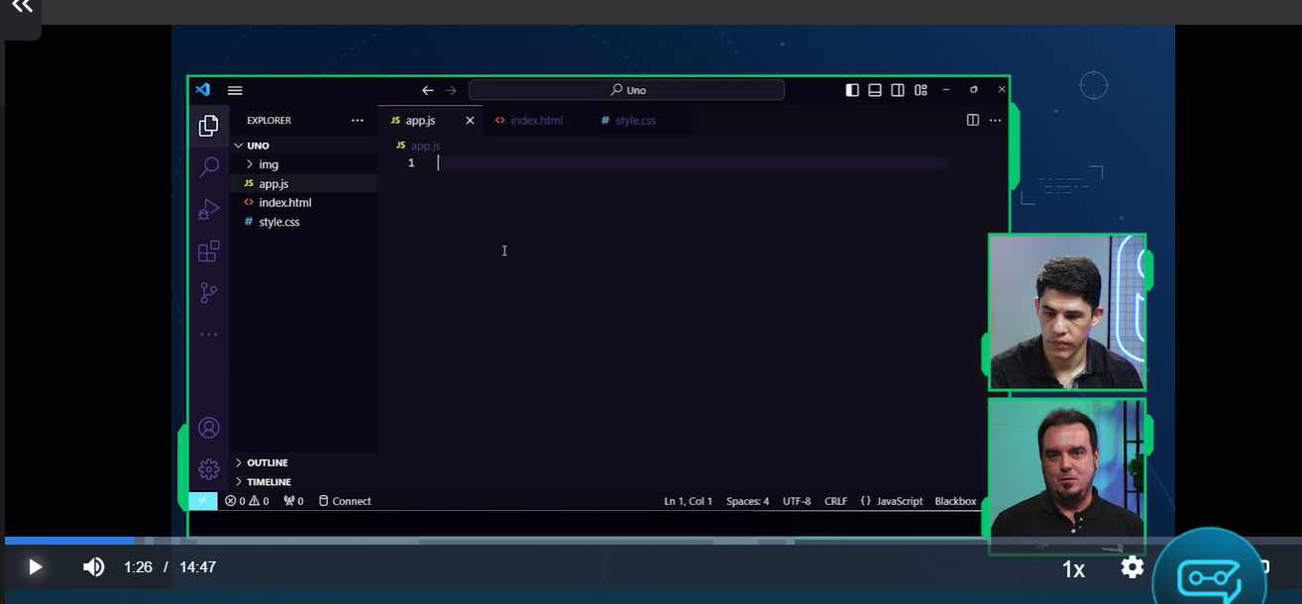1302x604 pixels.
Task: Change encoding via UTF-8
Action: coord(797,501)
